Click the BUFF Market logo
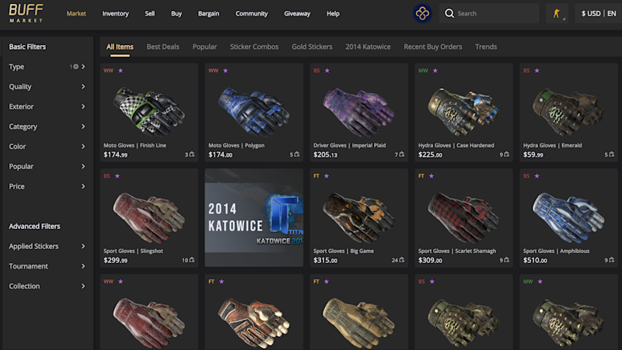622x350 pixels. (x=26, y=13)
